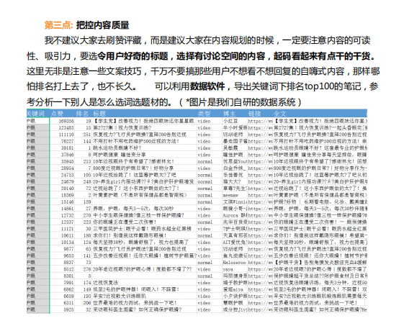Select the 排名 column header
404x326 pixels.
[x=82, y=114]
